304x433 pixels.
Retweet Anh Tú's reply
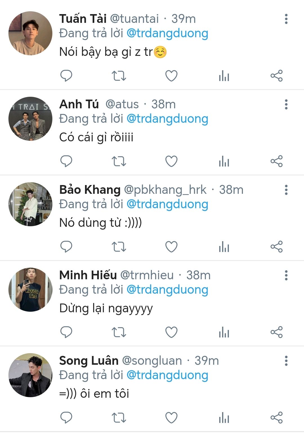coord(119,161)
